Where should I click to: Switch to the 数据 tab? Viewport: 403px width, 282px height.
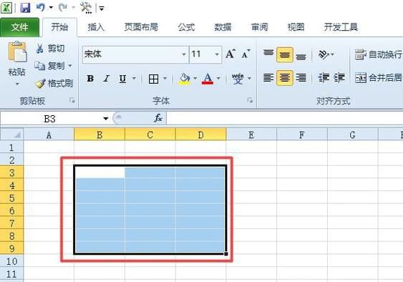point(223,27)
